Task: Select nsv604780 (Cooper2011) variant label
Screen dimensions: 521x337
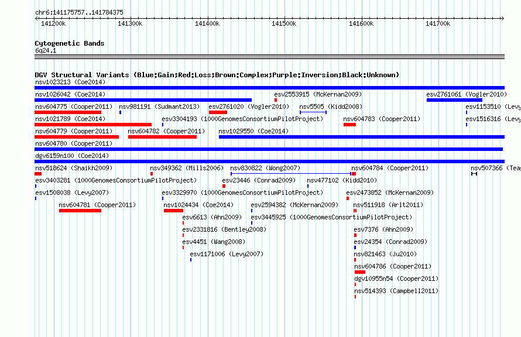Action: (x=74, y=143)
